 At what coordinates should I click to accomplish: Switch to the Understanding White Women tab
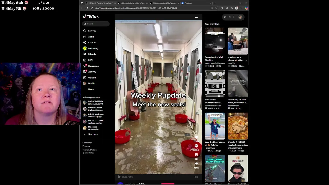coord(164,3)
